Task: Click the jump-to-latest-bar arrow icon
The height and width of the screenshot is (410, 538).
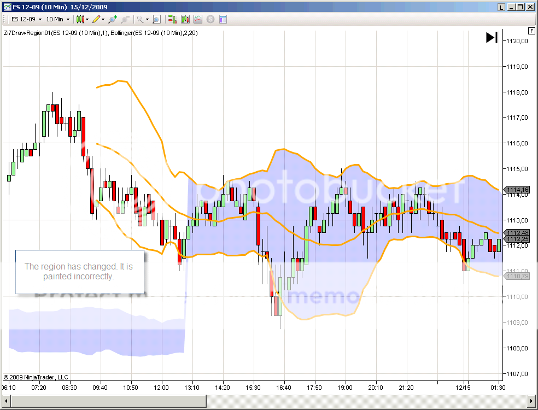Action: pos(492,37)
